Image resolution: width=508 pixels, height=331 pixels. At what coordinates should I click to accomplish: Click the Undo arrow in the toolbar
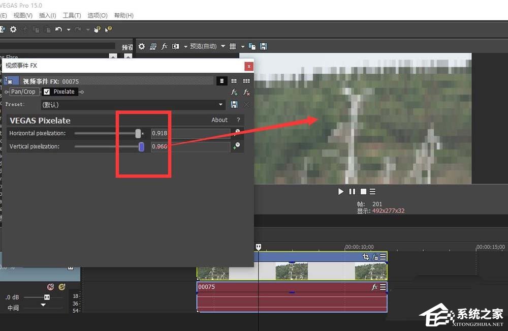click(58, 29)
